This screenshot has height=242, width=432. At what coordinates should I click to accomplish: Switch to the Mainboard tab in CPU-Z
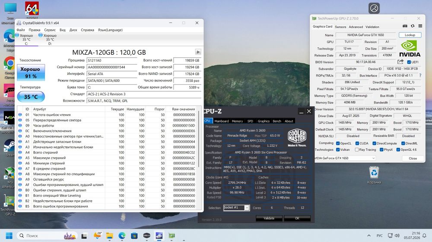(222, 121)
